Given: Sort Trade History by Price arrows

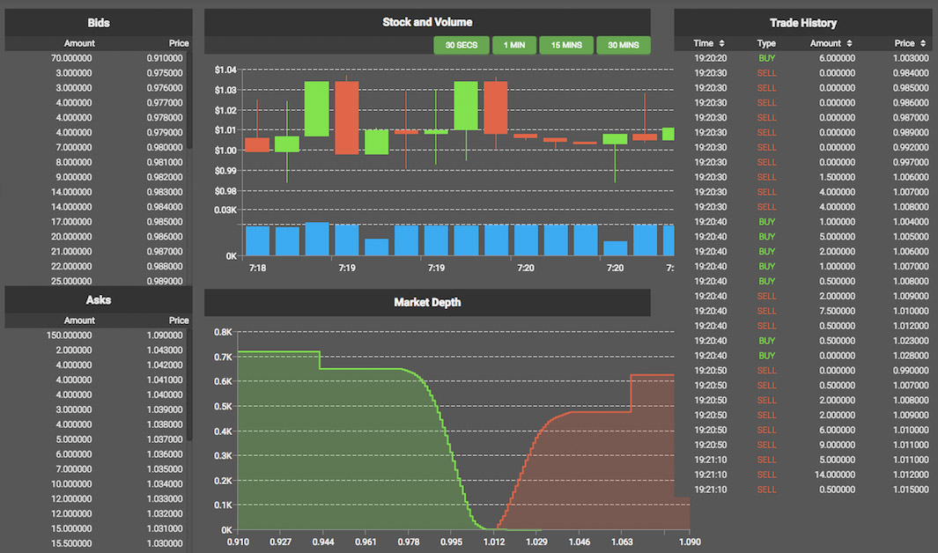Looking at the screenshot, I should click(x=922, y=44).
